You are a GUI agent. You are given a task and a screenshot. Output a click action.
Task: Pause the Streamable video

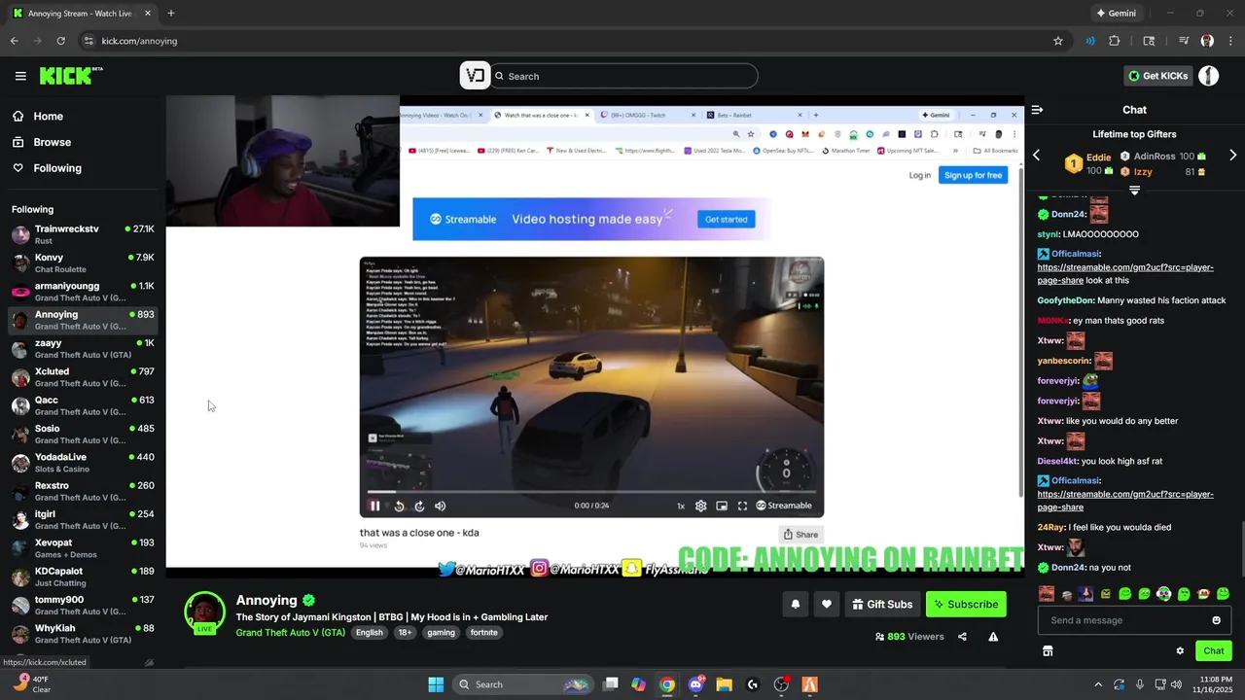click(374, 506)
